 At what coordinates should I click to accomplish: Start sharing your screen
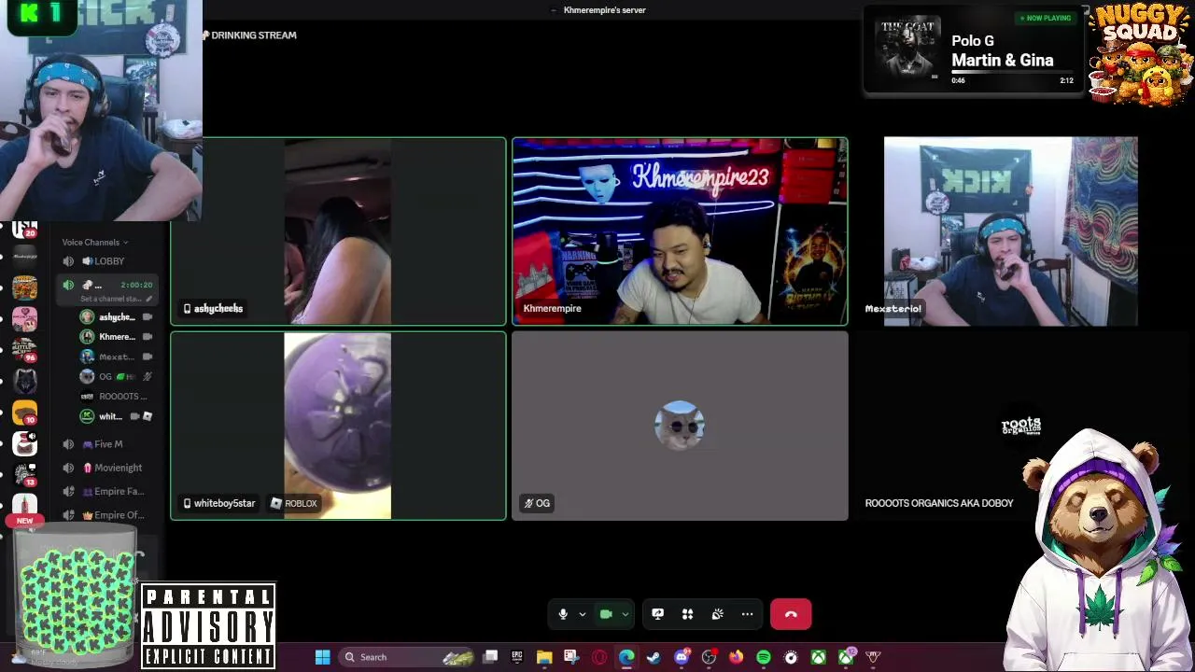[657, 614]
